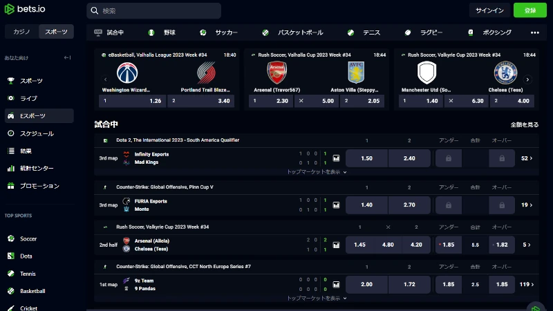Click the bets.io logo

click(x=25, y=9)
